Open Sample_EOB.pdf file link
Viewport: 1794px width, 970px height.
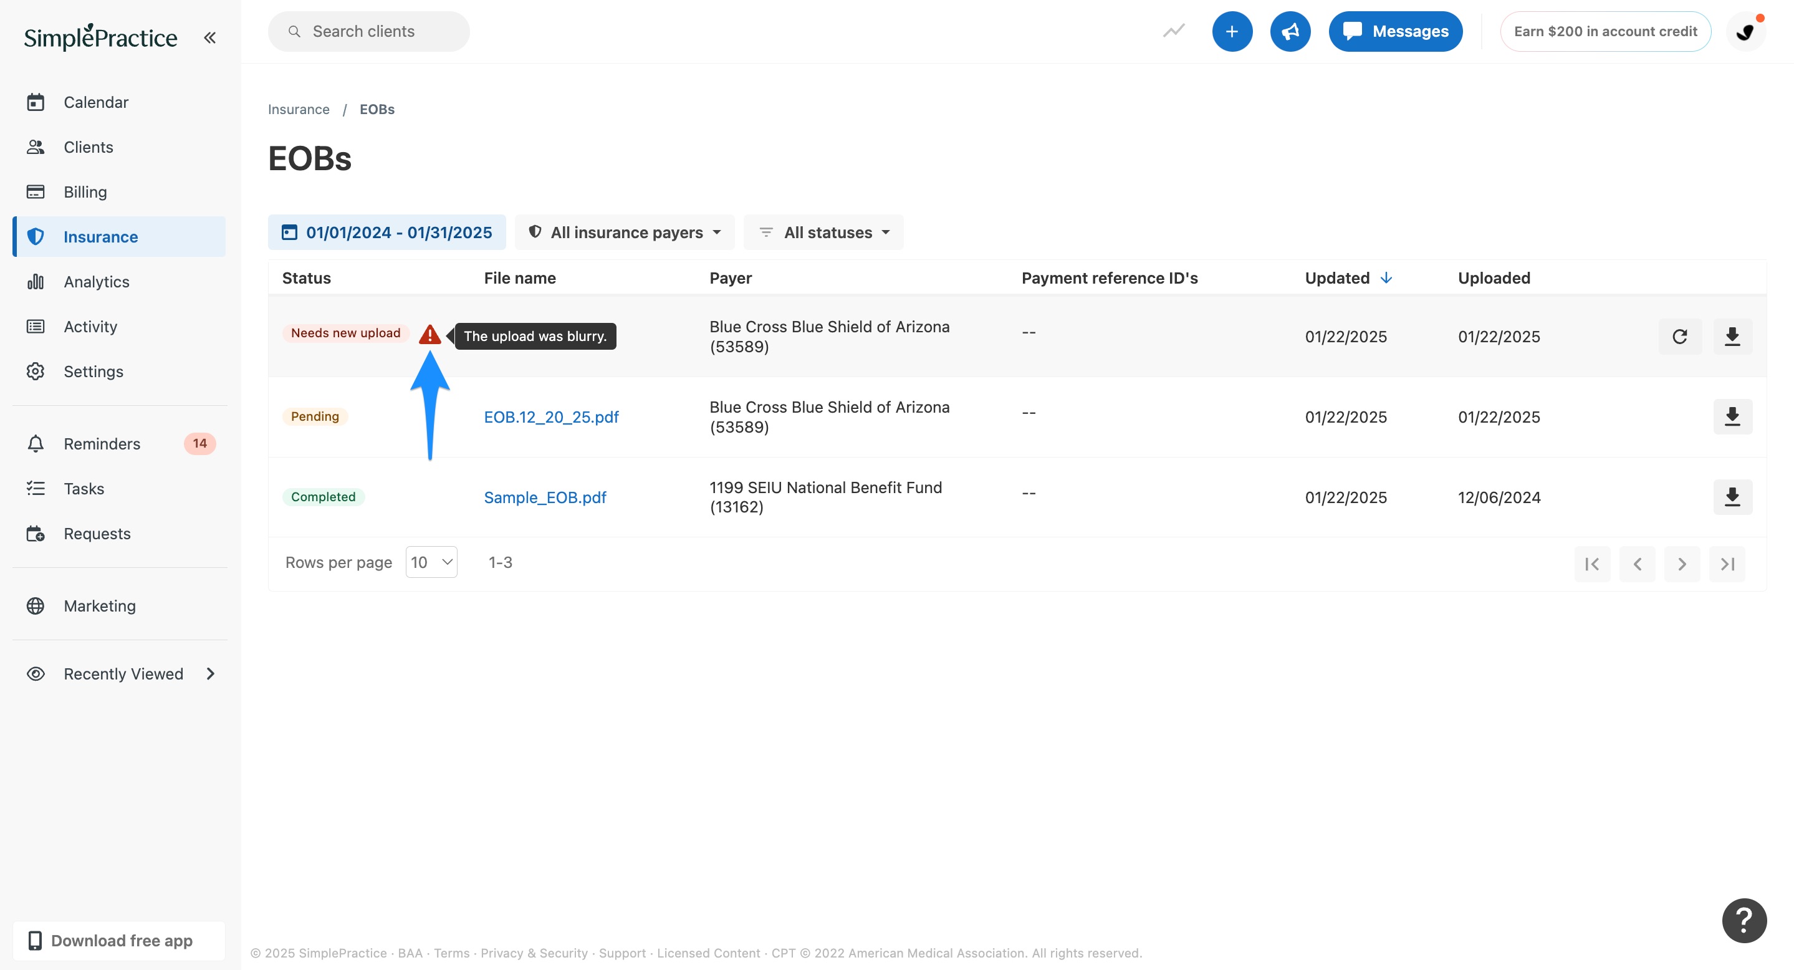pos(545,497)
